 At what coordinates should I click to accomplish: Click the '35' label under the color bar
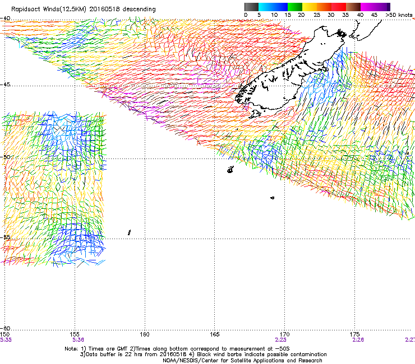pos(345,15)
